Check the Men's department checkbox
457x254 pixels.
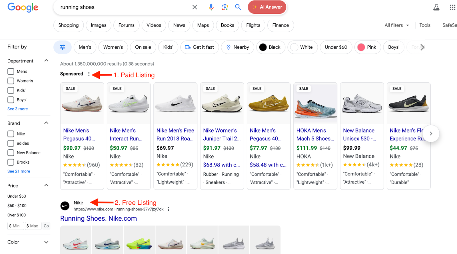click(11, 72)
